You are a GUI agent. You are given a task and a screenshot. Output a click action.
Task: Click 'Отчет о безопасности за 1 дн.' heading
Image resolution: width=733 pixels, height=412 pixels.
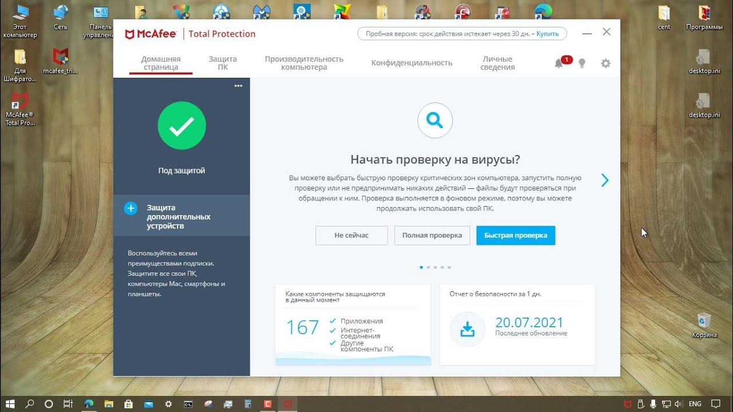coord(495,294)
